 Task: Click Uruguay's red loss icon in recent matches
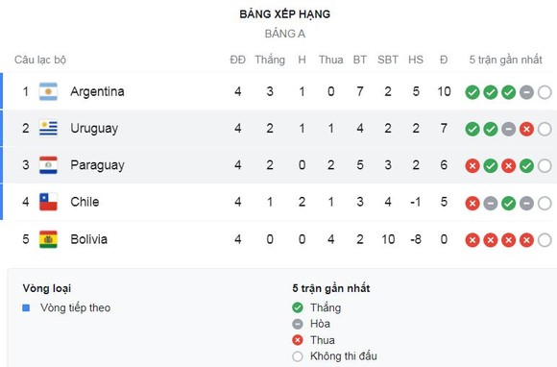[x=526, y=130]
